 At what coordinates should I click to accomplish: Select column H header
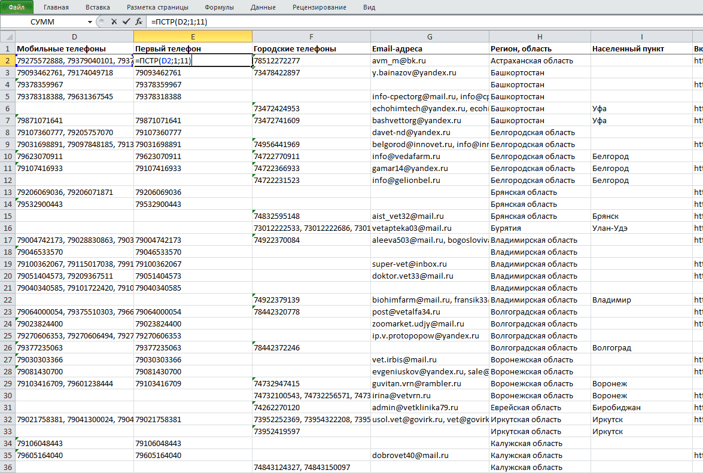coord(540,36)
